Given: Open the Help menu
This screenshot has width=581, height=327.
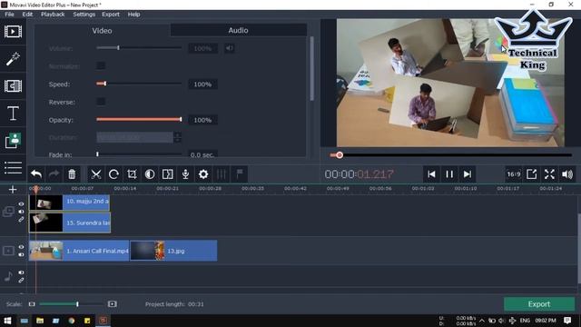Looking at the screenshot, I should pyautogui.click(x=133, y=15).
